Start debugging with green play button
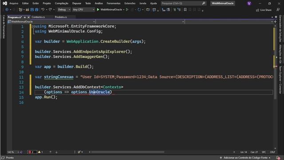Viewport: 284px width, 160px height. click(98, 10)
